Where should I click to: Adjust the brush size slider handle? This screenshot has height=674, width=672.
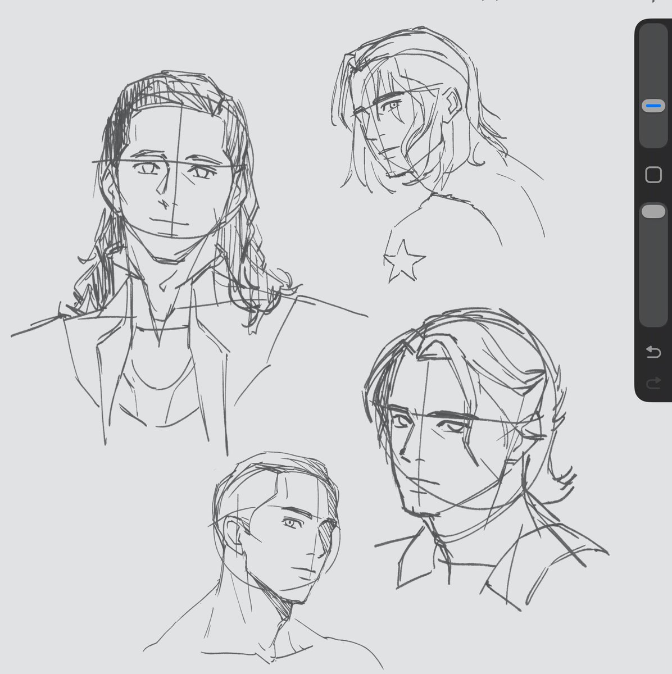coord(653,106)
